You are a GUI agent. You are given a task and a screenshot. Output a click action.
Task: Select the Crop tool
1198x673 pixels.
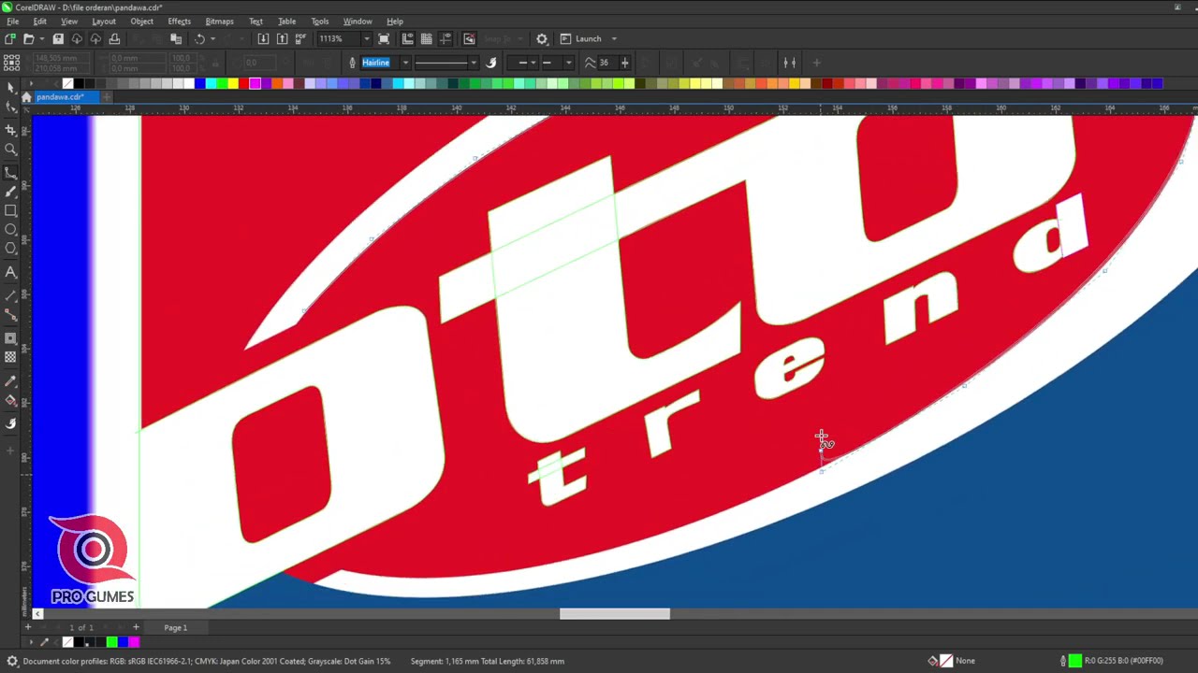(x=10, y=130)
